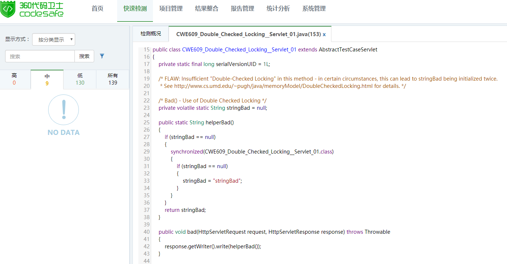
Task: Click the stringBad assignment on line 33
Action: point(212,181)
